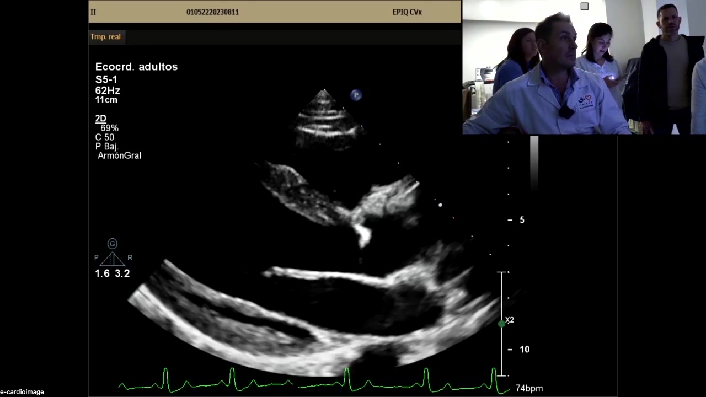Screen dimensions: 706x397
Task: Click the '1.6 3.2' frequency values
Action: [113, 273]
